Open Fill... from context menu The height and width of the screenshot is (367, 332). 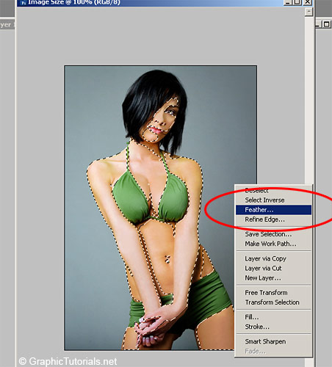[x=273, y=317]
